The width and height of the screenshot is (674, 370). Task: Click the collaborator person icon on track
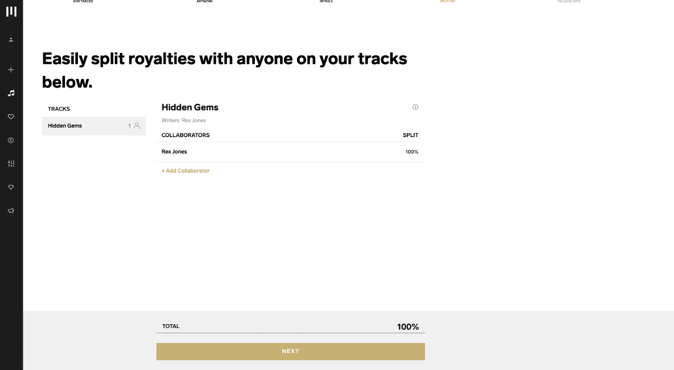[137, 126]
